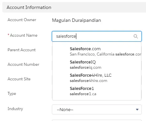146x121 pixels.
Task: Click the Account Information section header
Action: pos(74,7)
